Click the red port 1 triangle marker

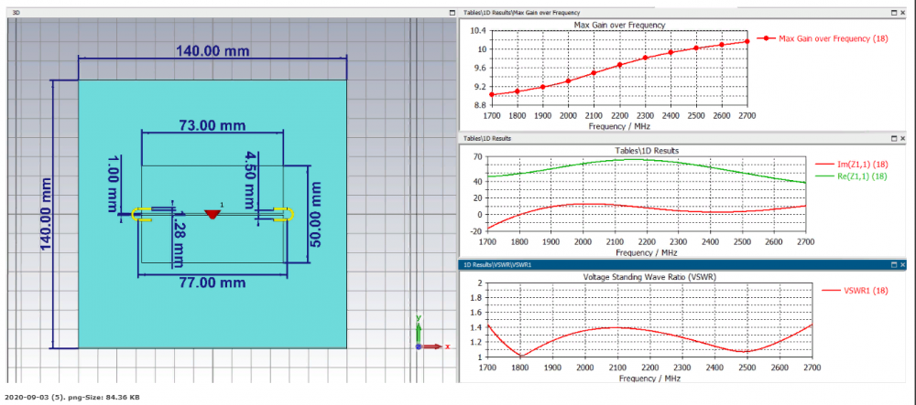(x=213, y=215)
